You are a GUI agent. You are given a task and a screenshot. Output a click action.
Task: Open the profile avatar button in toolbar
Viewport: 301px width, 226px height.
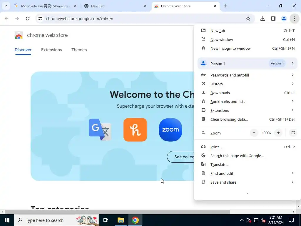[284, 19]
